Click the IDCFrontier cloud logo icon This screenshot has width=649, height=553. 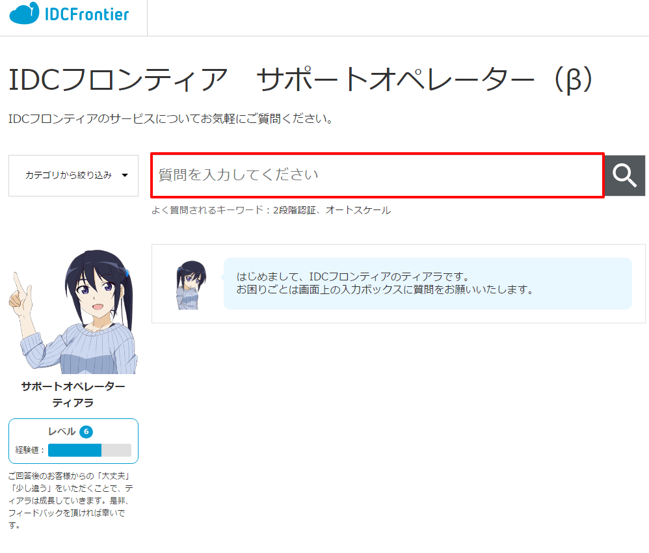(x=25, y=14)
